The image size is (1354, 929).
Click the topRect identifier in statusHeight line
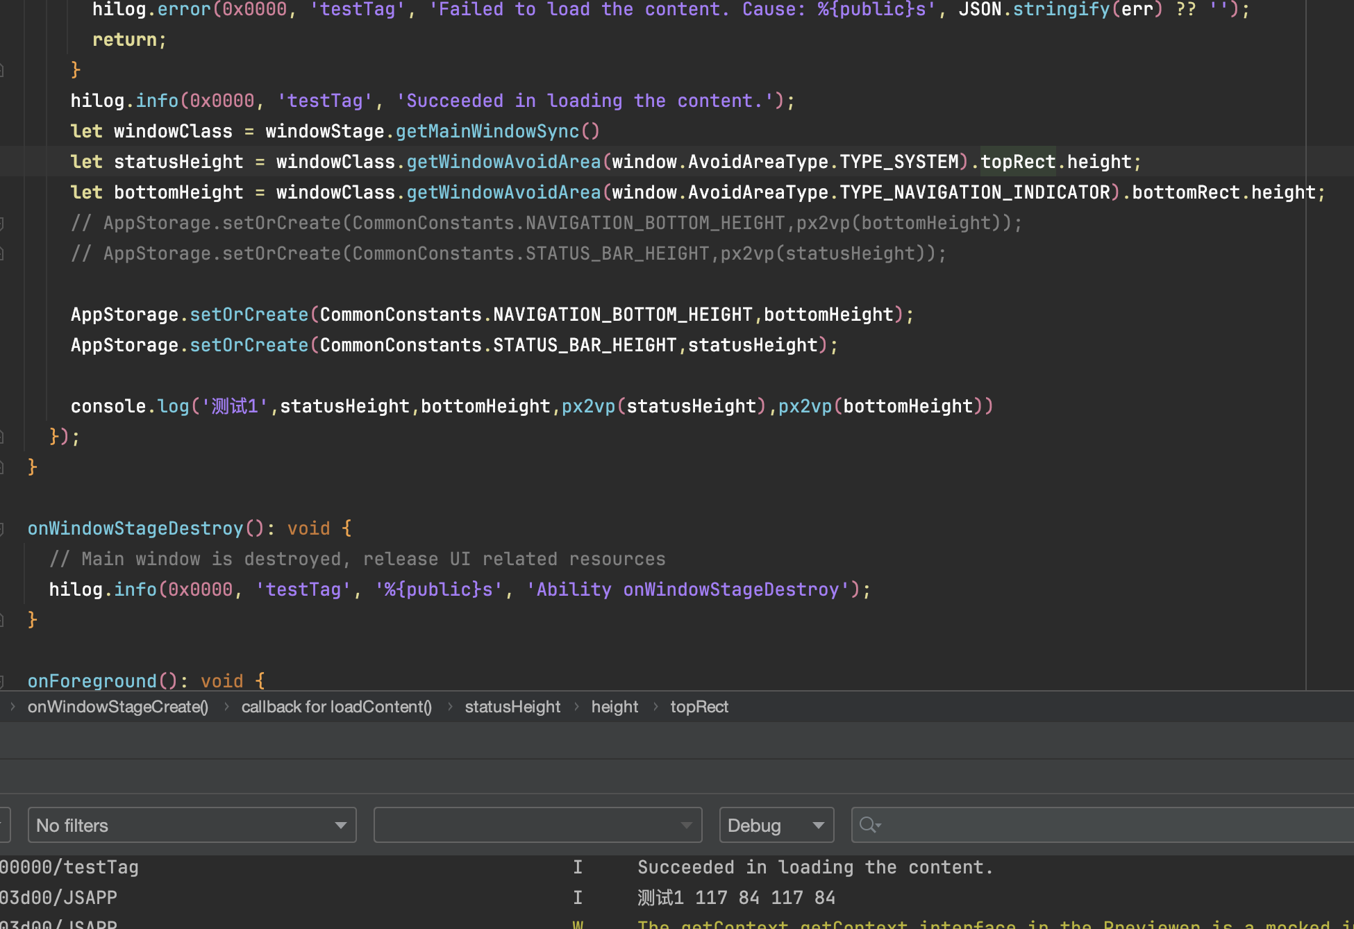pyautogui.click(x=1018, y=162)
